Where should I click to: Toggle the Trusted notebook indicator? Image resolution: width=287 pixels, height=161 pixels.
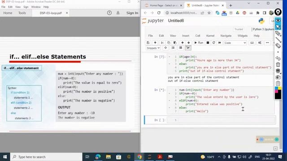[239, 29]
